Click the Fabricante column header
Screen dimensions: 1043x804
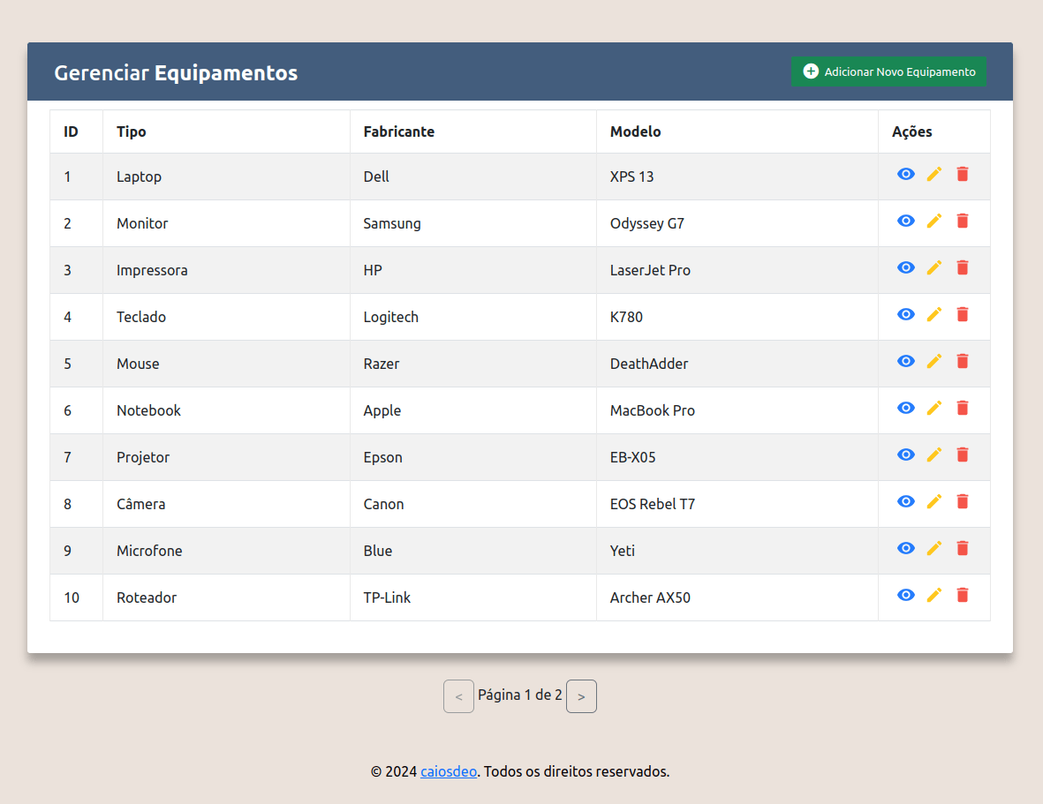pyautogui.click(x=398, y=131)
